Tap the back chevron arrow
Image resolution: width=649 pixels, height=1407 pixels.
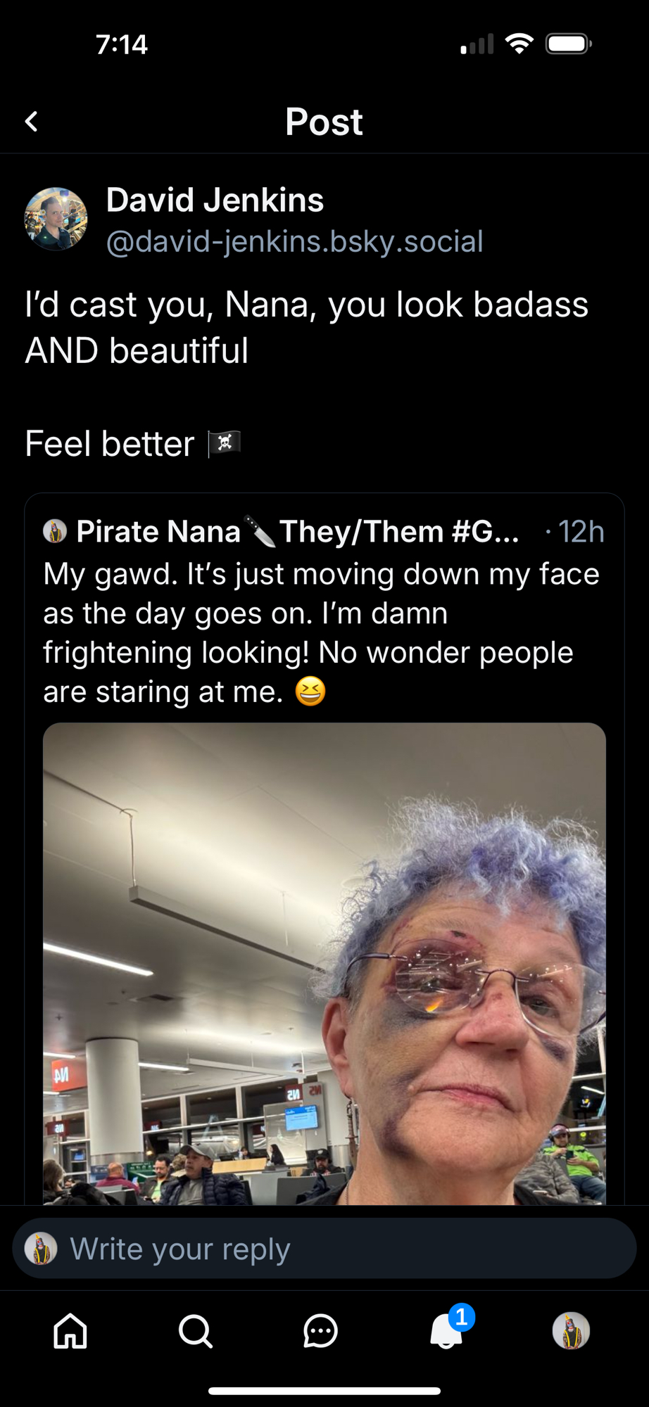tap(32, 122)
